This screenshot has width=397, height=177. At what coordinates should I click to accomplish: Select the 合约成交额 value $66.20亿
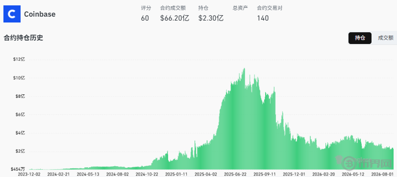click(174, 18)
